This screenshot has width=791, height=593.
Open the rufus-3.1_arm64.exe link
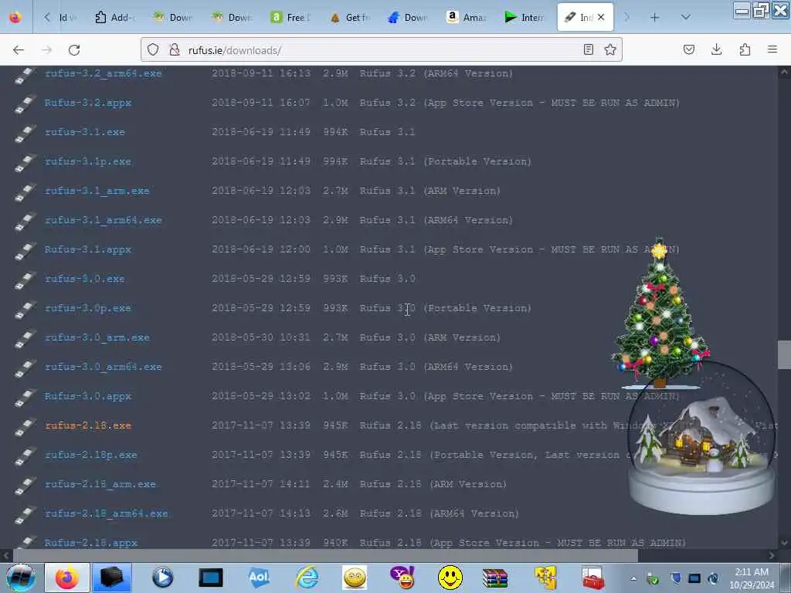click(x=104, y=220)
